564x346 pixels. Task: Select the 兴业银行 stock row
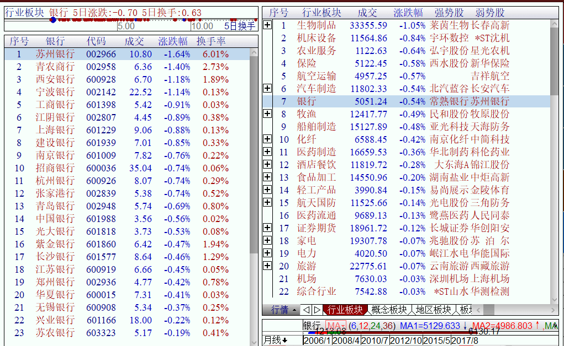[126, 320]
